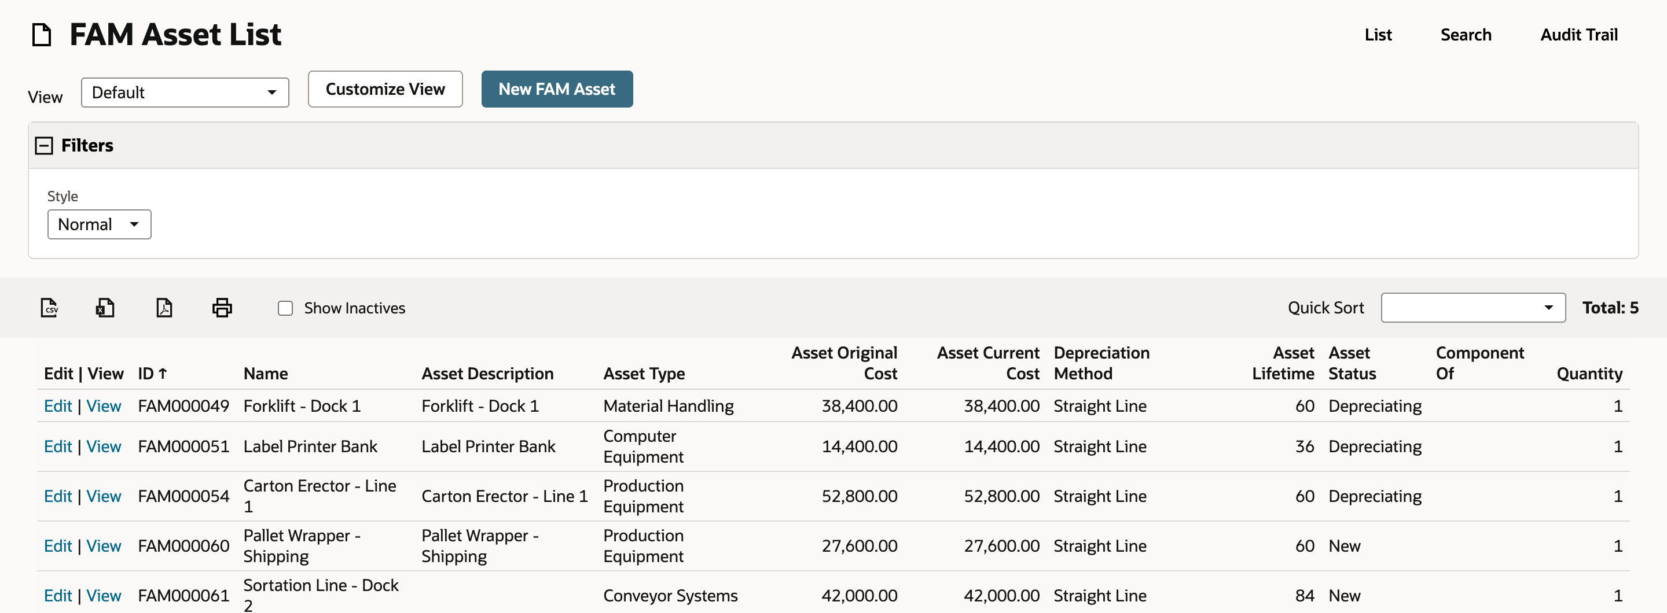This screenshot has width=1667, height=613.
Task: Open the Audit Trail menu item
Action: coord(1578,35)
